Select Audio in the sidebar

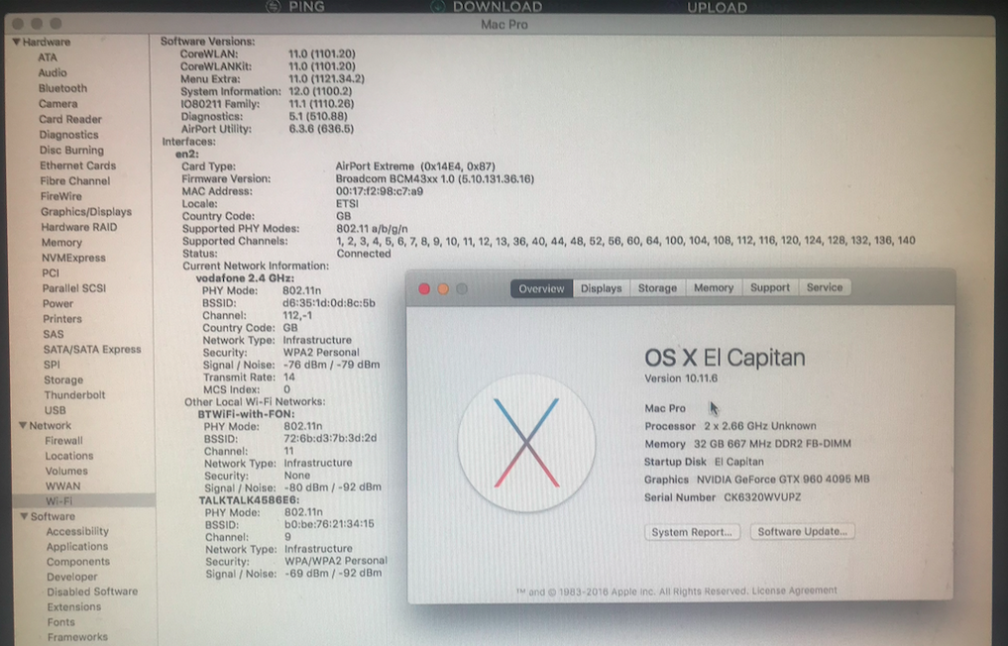point(53,72)
